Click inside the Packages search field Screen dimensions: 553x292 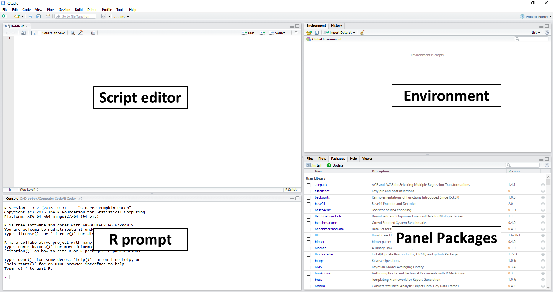pos(523,165)
